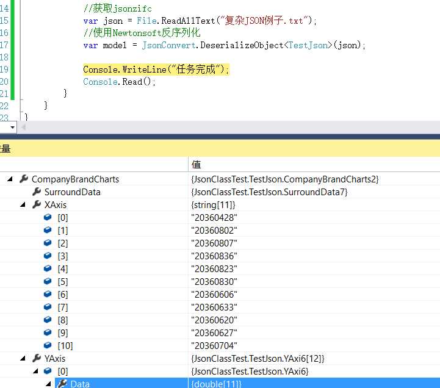Click the cube icon of XAxis [7]
This screenshot has height=388, width=440.
[x=48, y=307]
